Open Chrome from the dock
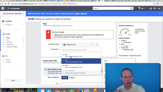 [57, 90]
